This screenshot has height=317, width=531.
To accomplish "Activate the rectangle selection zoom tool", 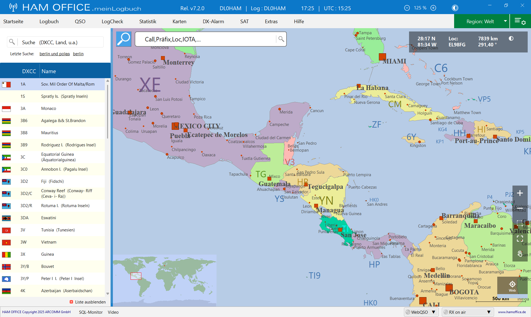I will click(x=520, y=223).
